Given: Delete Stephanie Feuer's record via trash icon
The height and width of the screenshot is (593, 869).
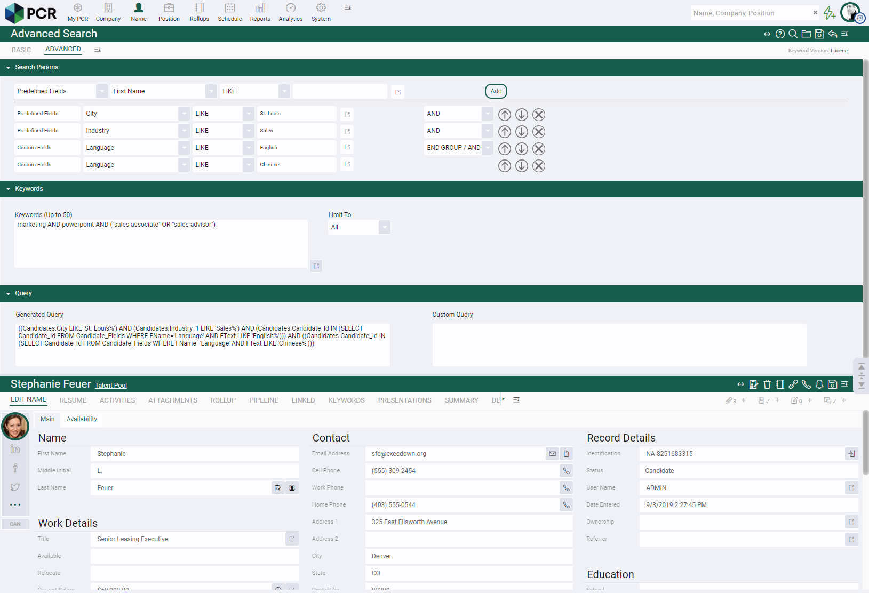Looking at the screenshot, I should [767, 384].
